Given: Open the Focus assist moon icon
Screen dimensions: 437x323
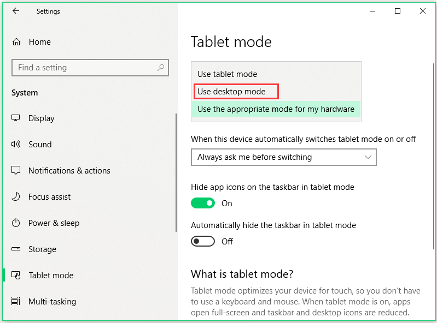Looking at the screenshot, I should click(x=16, y=196).
